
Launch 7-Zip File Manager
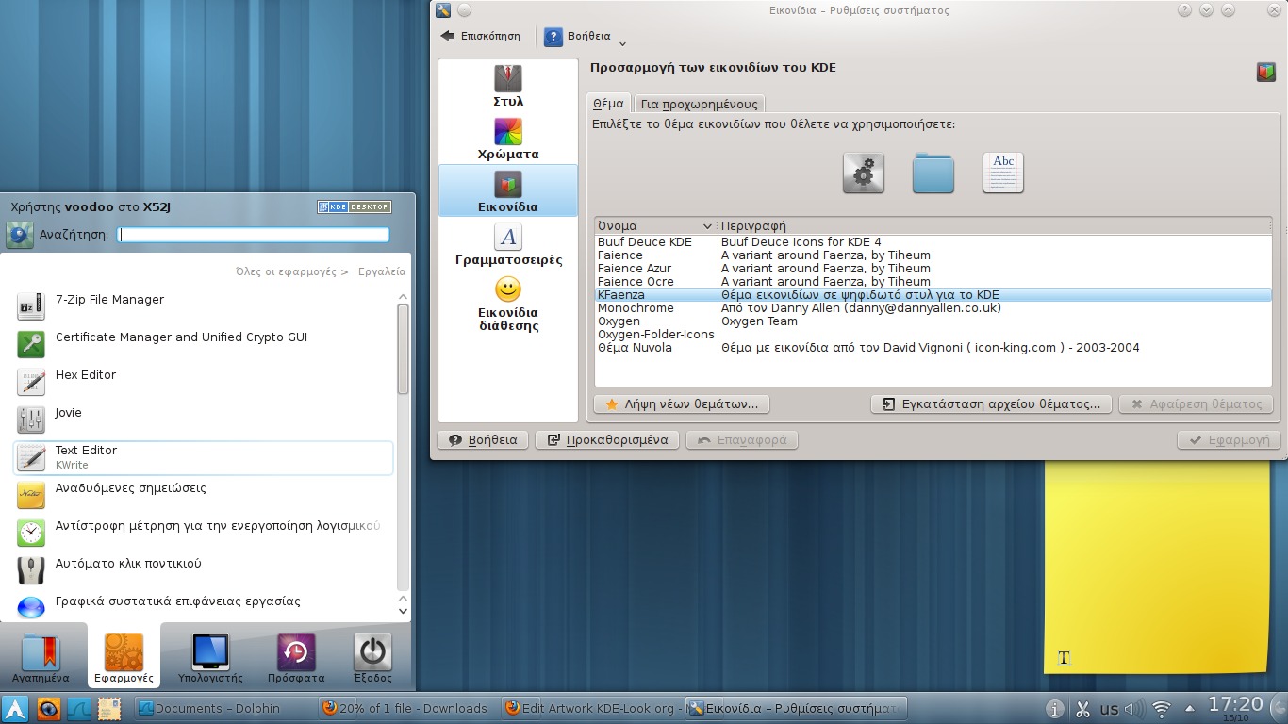click(x=204, y=306)
